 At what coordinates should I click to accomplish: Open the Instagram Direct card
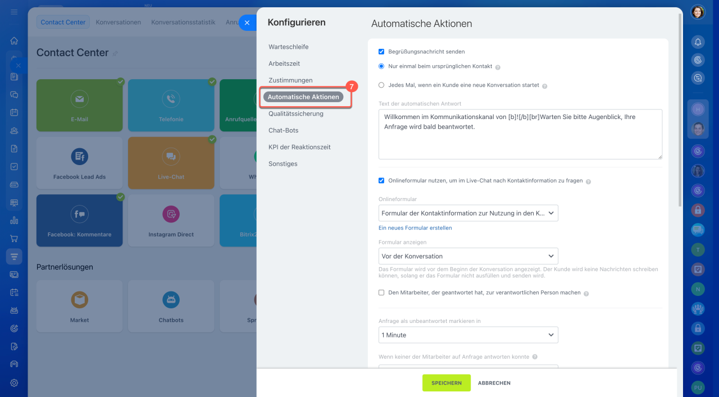tap(171, 221)
